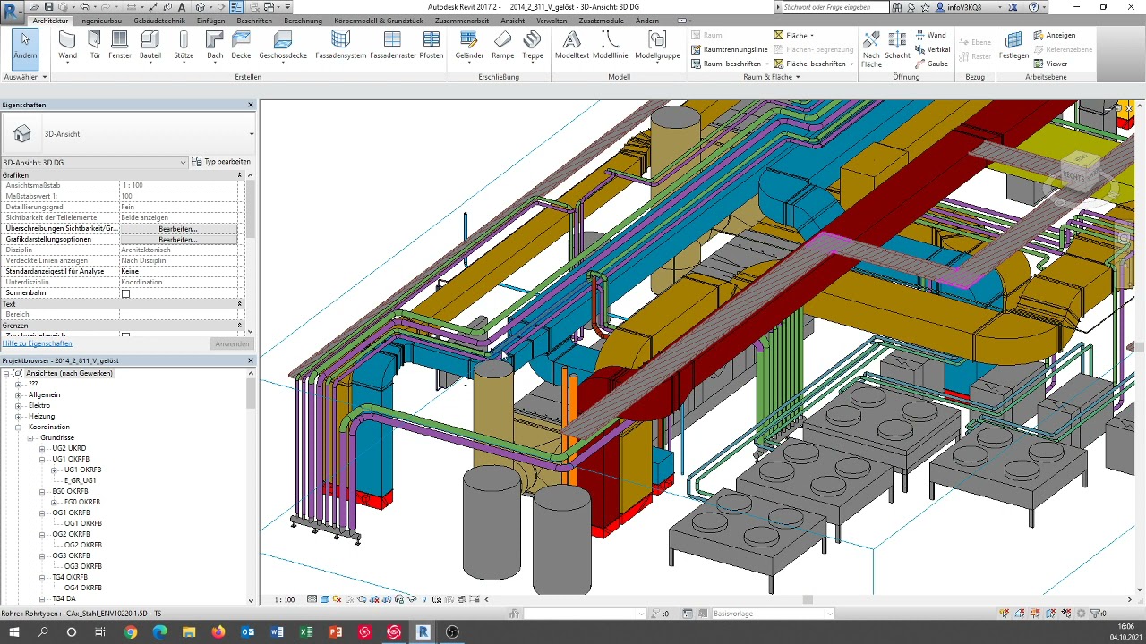The height and width of the screenshot is (644, 1146).
Task: Open Outlook from the Windows taskbar
Action: pyautogui.click(x=248, y=632)
